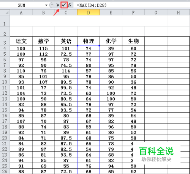The image size is (190, 174).
Task: Click inside the formula bar =MAX(D4:D28)
Action: 131,5
